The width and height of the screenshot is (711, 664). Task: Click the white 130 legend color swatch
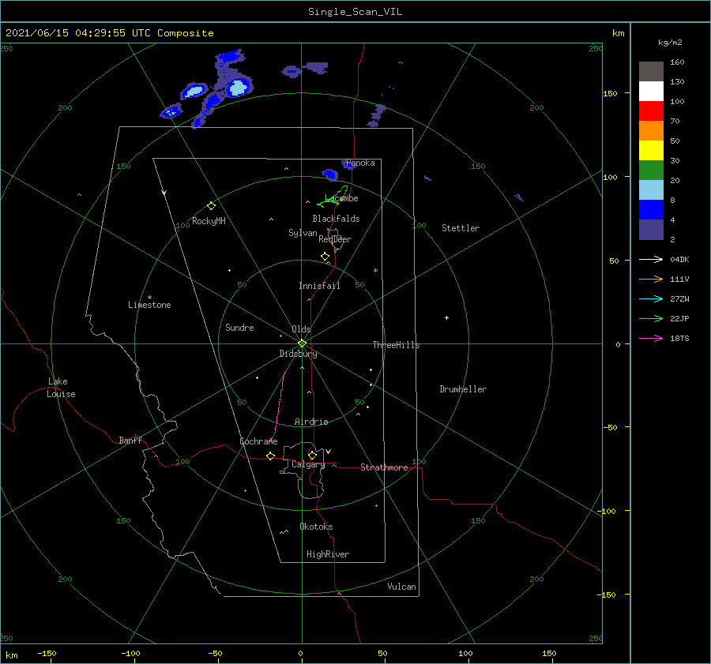651,91
